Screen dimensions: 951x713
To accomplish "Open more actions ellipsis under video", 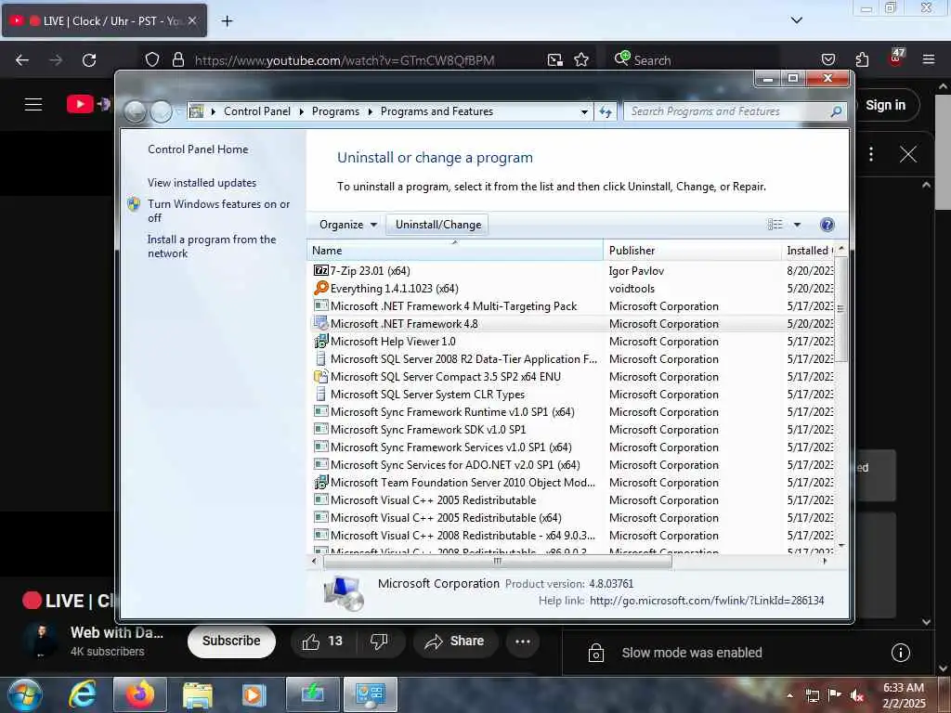I will tap(523, 642).
